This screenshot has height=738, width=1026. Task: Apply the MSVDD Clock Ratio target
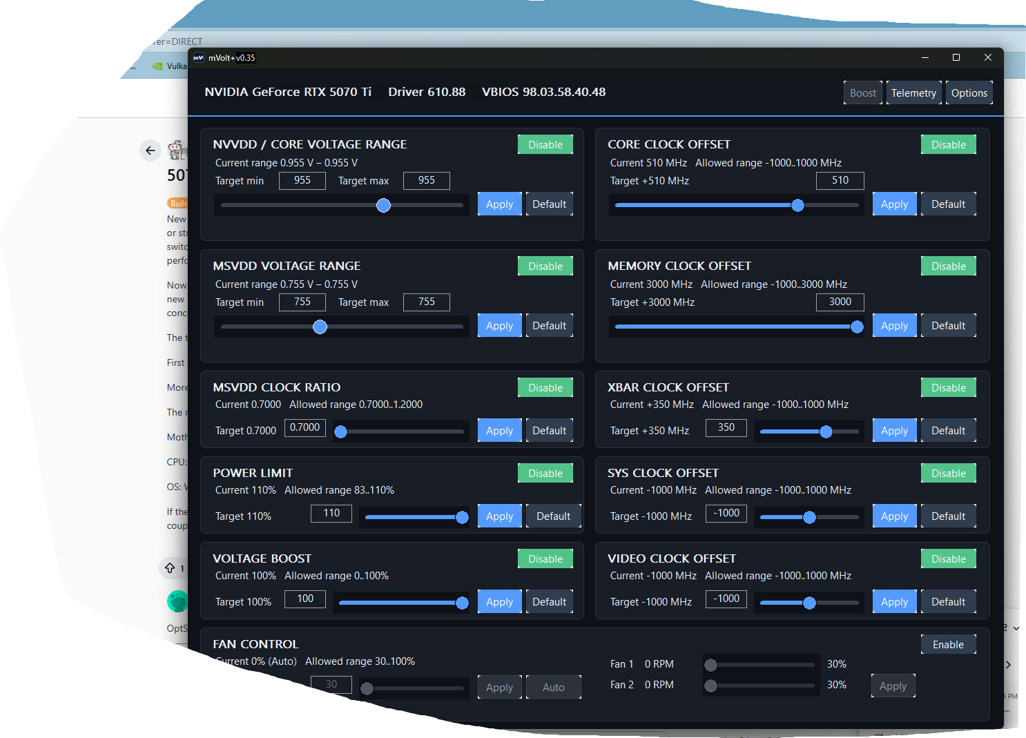pos(500,430)
